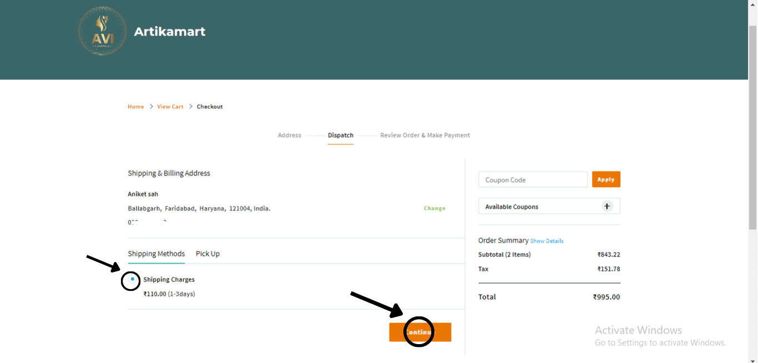The width and height of the screenshot is (758, 363).
Task: Expand the Available Coupons section label
Action: coord(512,207)
